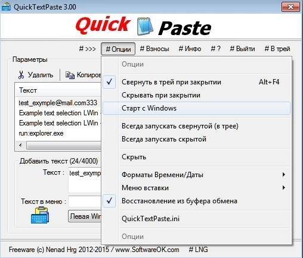Screen dimensions: 303x258
Task: Click the www.SoftwareOK.com footer text
Action: (147, 250)
